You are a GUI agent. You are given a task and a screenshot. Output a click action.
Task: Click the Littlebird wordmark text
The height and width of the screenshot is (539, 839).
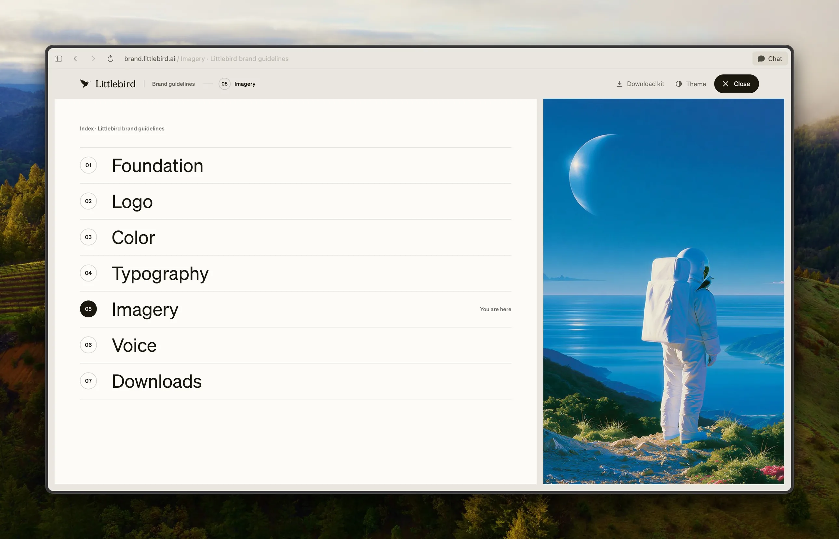[115, 84]
